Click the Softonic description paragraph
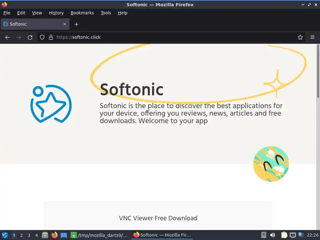Viewport: 320px width, 240px height. [x=191, y=113]
